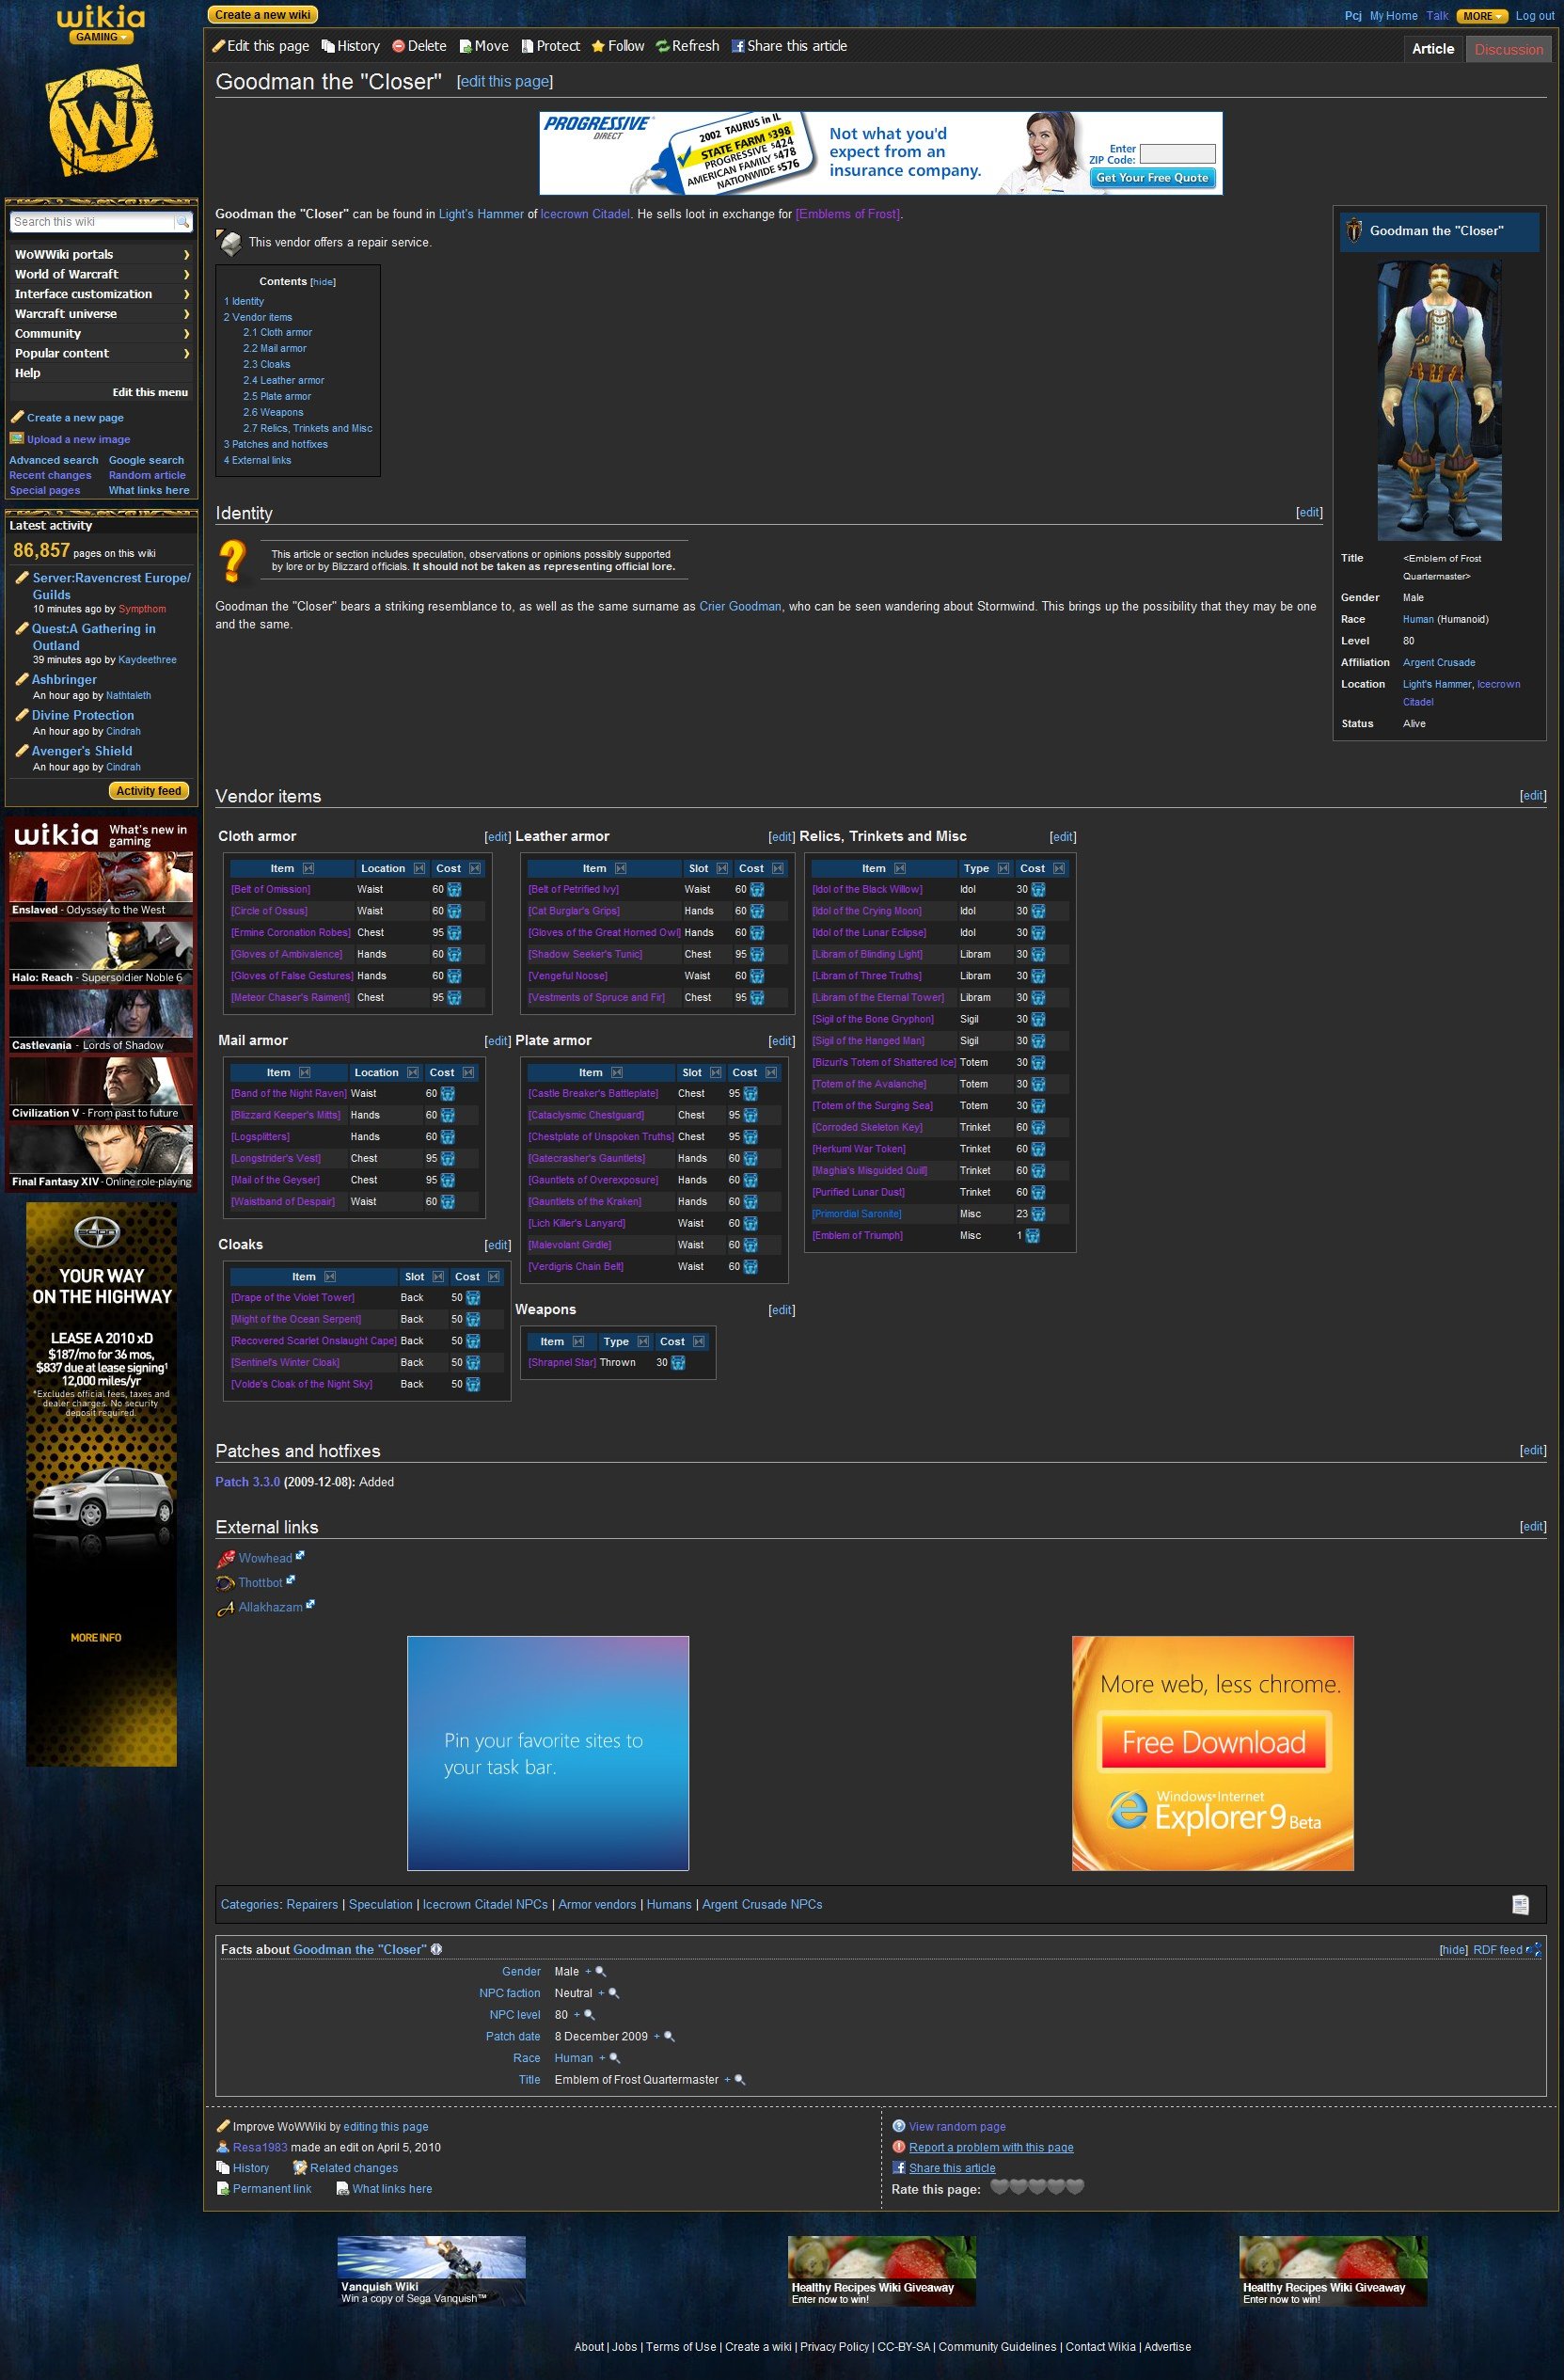
Task: Switch to the Discussion tab
Action: (1508, 49)
